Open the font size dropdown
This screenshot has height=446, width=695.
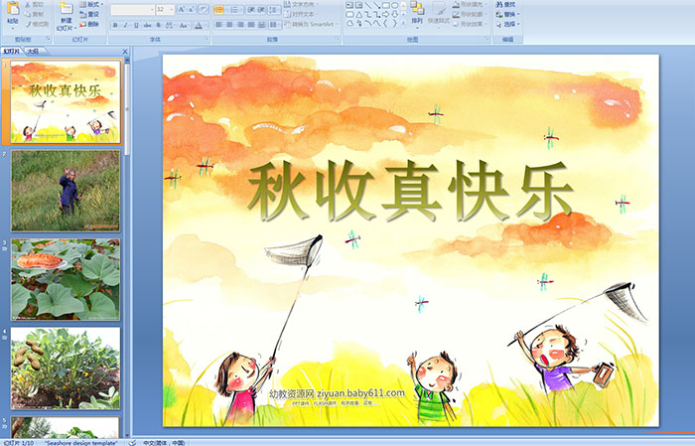170,9
